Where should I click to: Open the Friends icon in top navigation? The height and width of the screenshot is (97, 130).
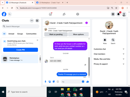coord(64,14)
